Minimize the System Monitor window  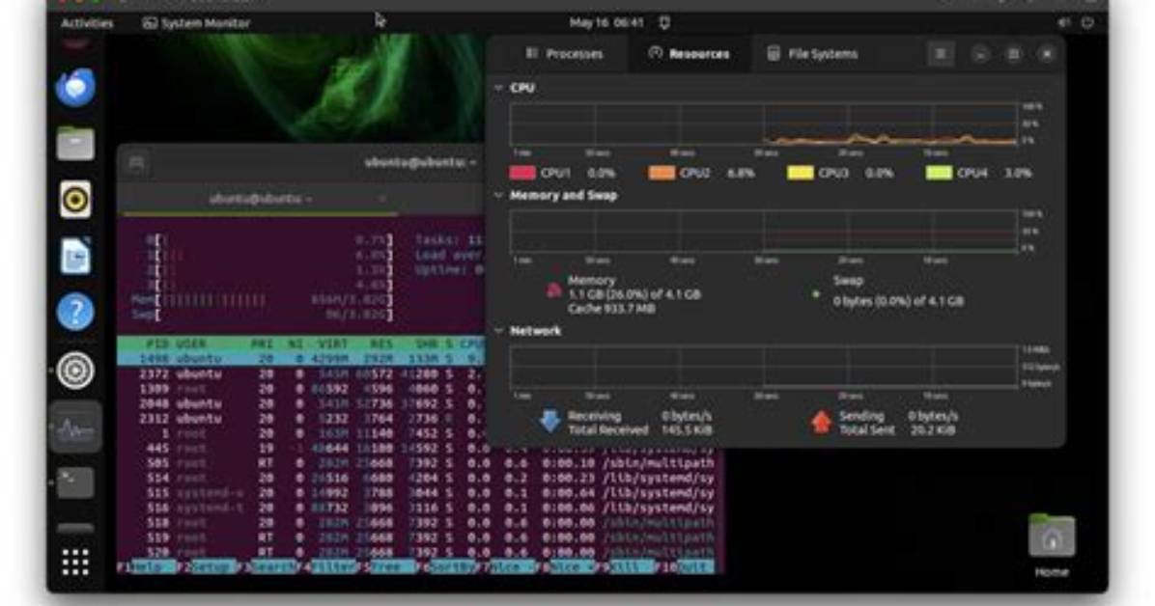[979, 54]
